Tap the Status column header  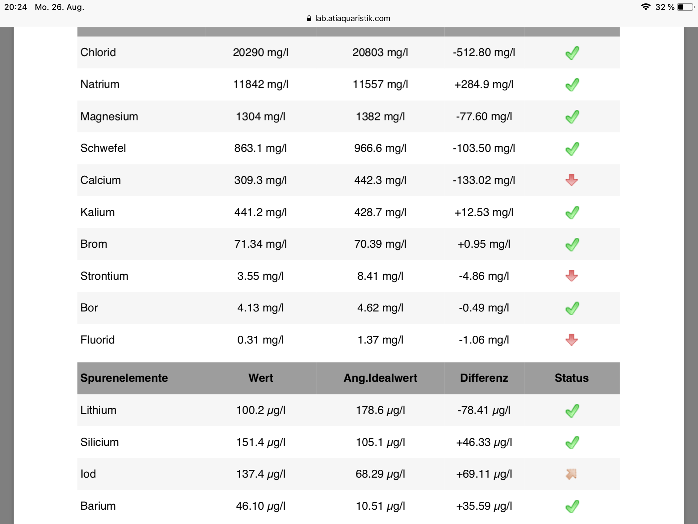572,378
